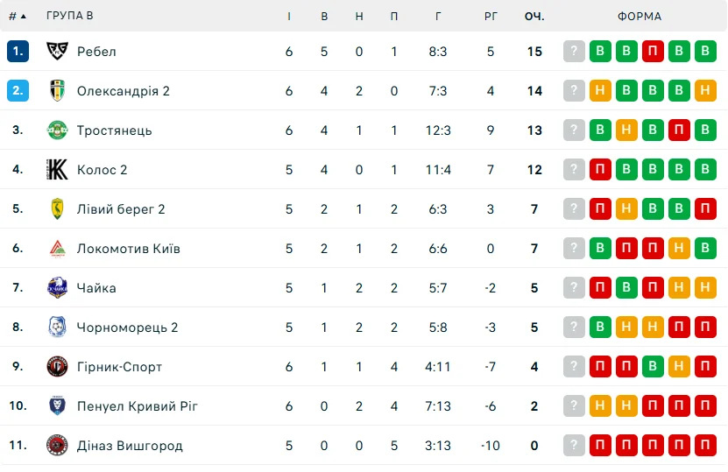Click Олександрія 2's first orange Н badge
The image size is (728, 472).
600,90
